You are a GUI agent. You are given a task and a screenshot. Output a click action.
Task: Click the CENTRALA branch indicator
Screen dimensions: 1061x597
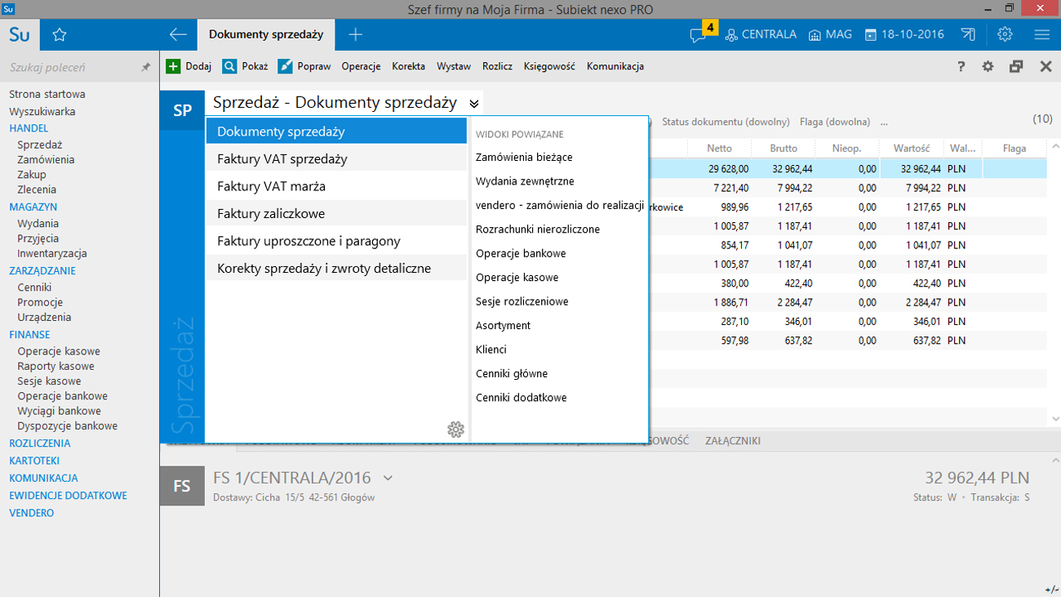760,34
